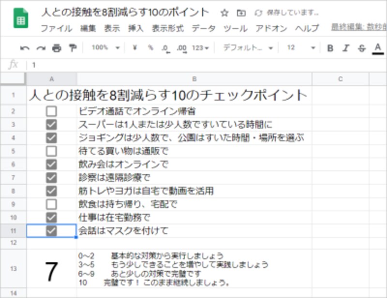Toggle Italic formatting
This screenshot has width=387, height=298.
pyautogui.click(x=344, y=48)
